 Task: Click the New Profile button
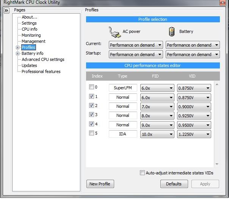tap(100, 184)
